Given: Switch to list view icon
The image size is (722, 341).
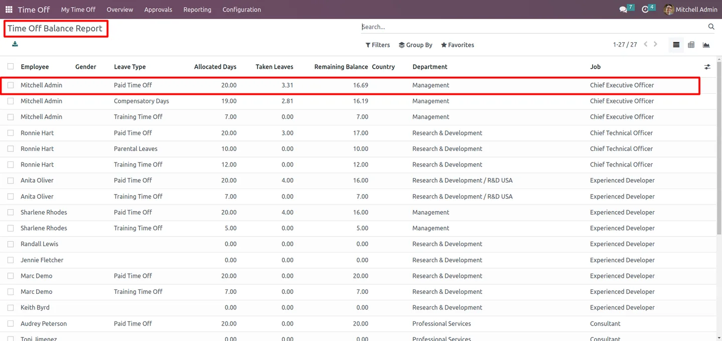Looking at the screenshot, I should (x=676, y=45).
